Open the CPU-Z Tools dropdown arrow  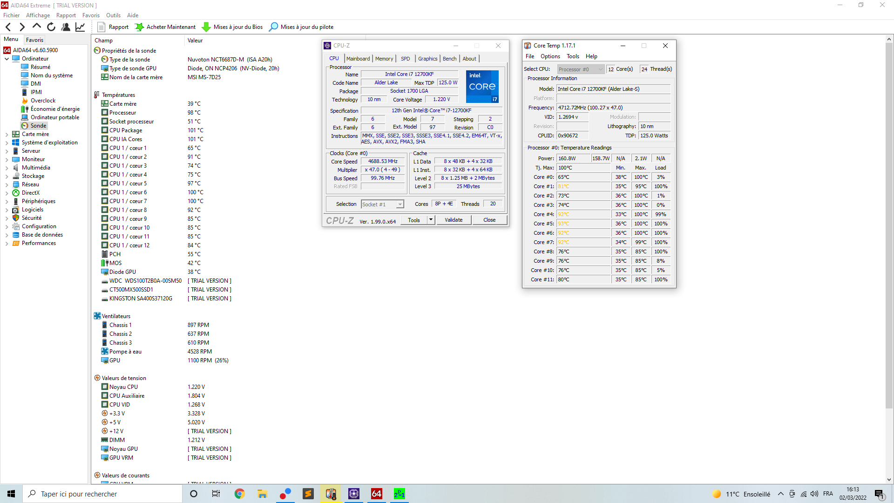pyautogui.click(x=431, y=220)
